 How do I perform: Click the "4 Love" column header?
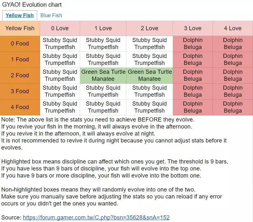pos(233,28)
